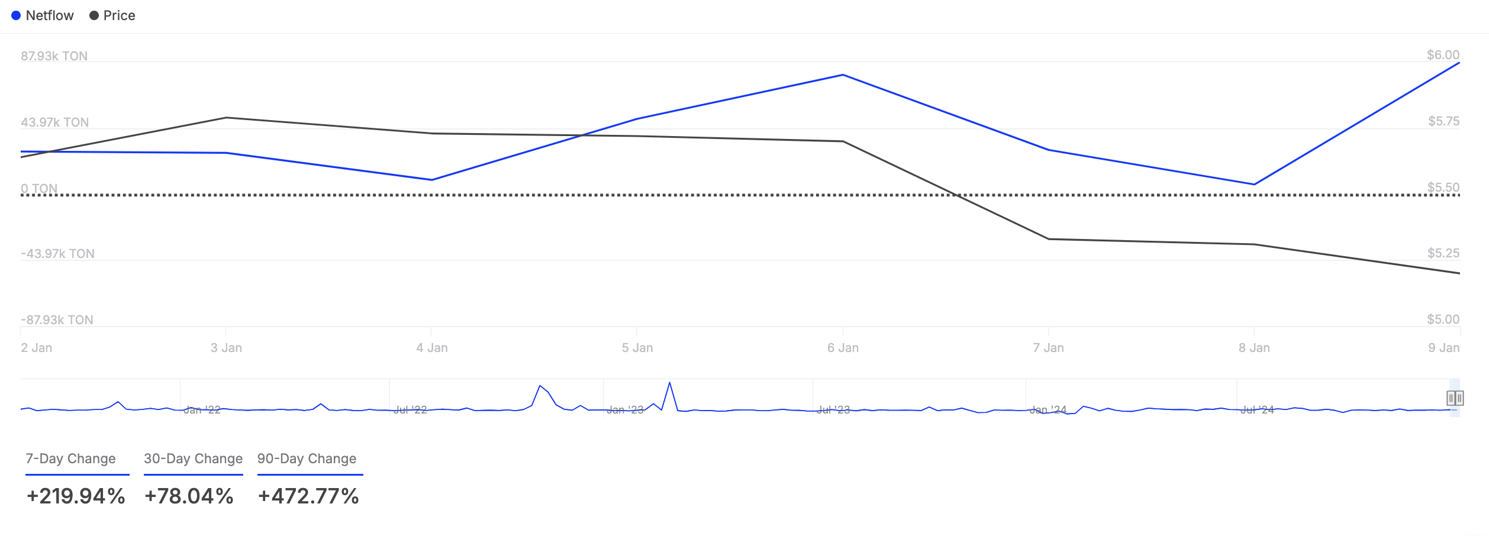Click Jul '22 in the navigator timeline
This screenshot has height=536, width=1489.
pos(410,410)
